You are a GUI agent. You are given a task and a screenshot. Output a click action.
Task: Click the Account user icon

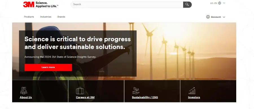(208, 17)
